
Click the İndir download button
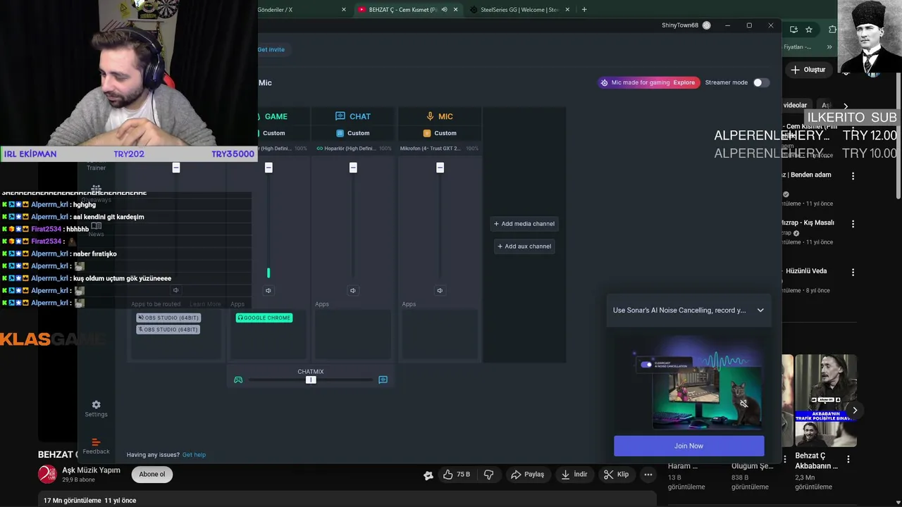[574, 475]
